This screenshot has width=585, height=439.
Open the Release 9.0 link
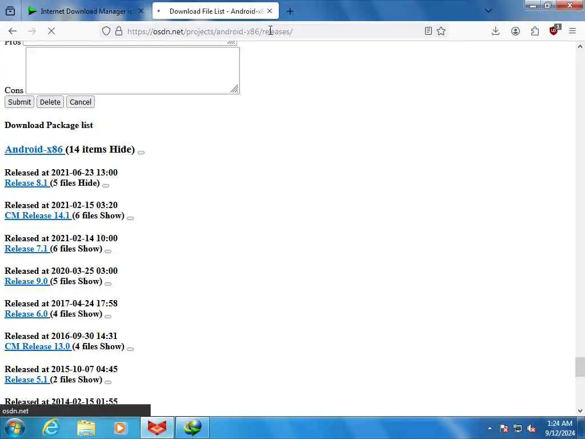26,281
